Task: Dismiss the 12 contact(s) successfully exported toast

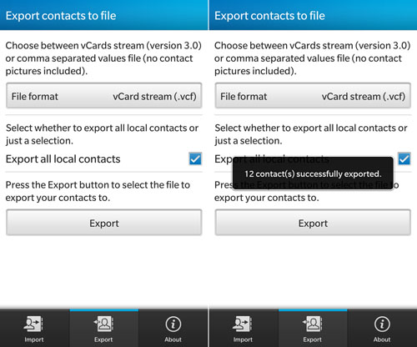Action: pyautogui.click(x=313, y=173)
